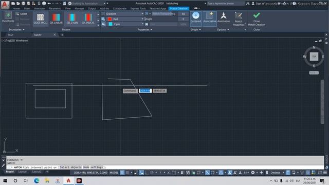Adjust the Angle slider
Viewport: 329px width, 185px height.
click(x=161, y=19)
